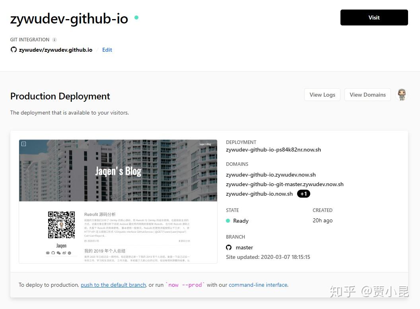Open the command-line interface link
The image size is (420, 309).
(x=258, y=285)
